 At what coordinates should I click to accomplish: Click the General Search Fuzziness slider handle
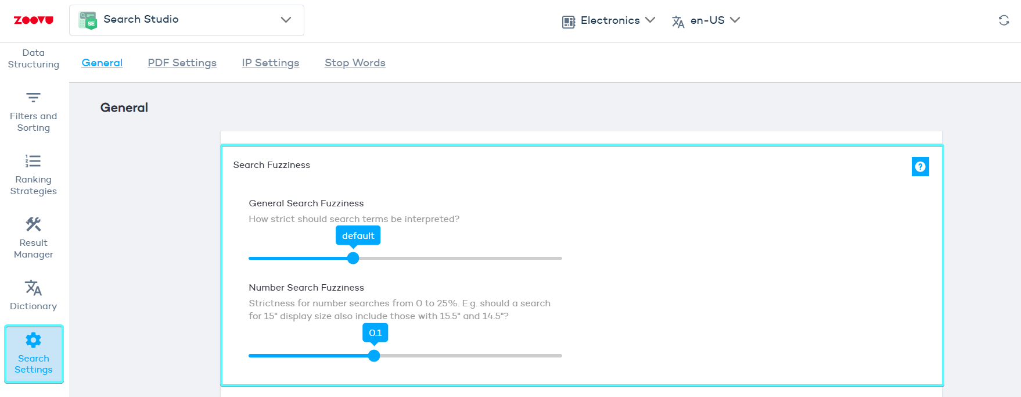coord(353,258)
